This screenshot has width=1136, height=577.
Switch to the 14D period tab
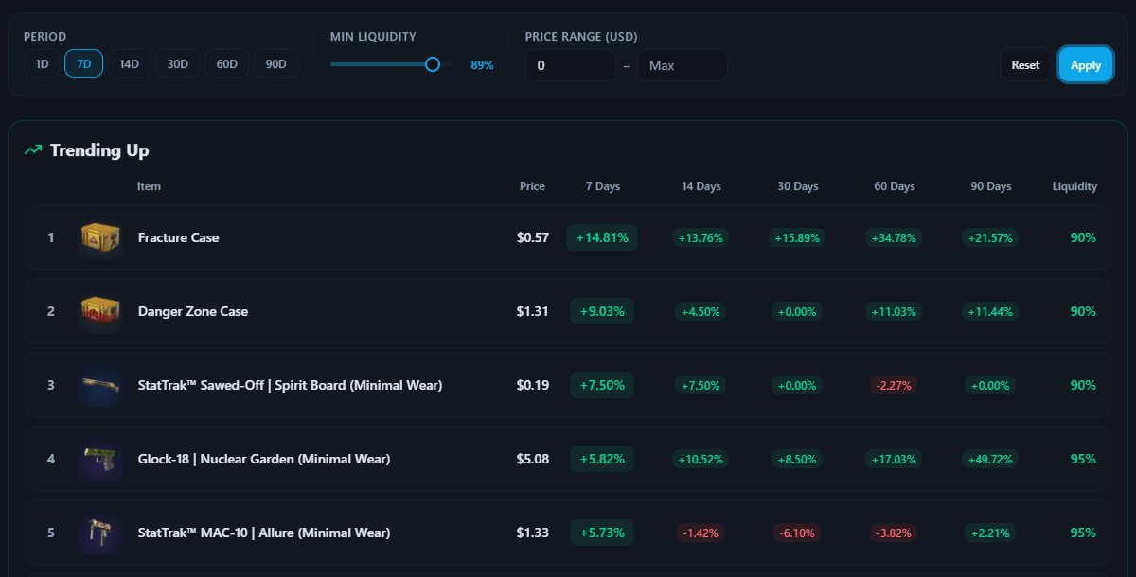pos(128,63)
